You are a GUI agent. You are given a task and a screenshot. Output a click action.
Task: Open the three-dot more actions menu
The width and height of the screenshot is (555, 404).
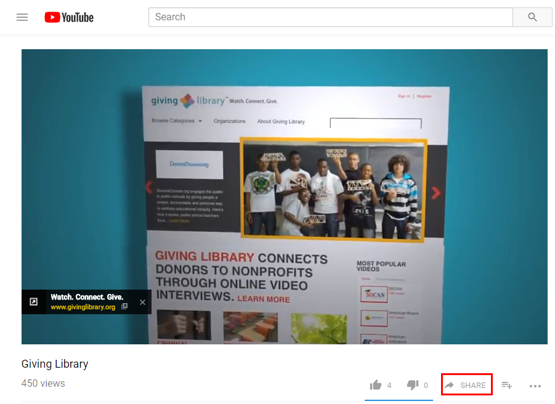(x=535, y=386)
